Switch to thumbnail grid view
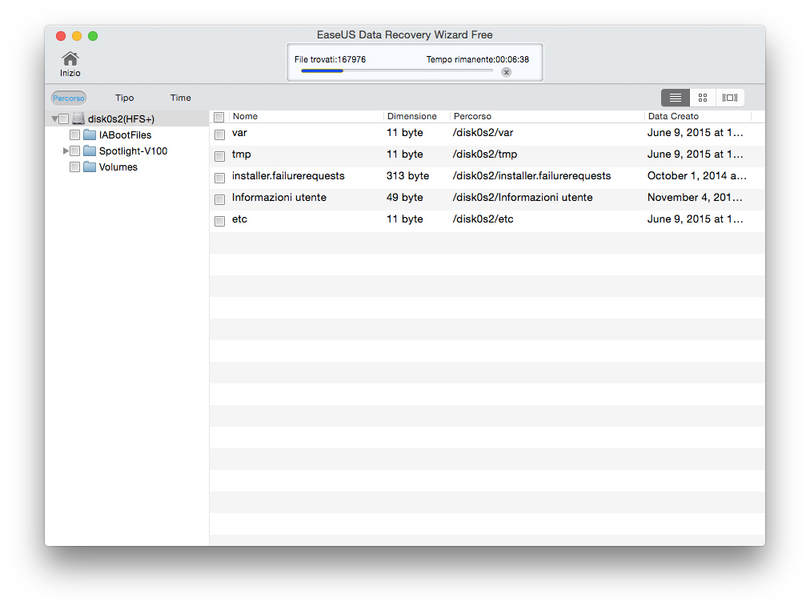The height and width of the screenshot is (610, 810). pyautogui.click(x=703, y=98)
